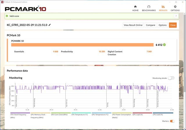This screenshot has height=130, width=186.
Task: Click the Performance data heading
Action: 17,71
